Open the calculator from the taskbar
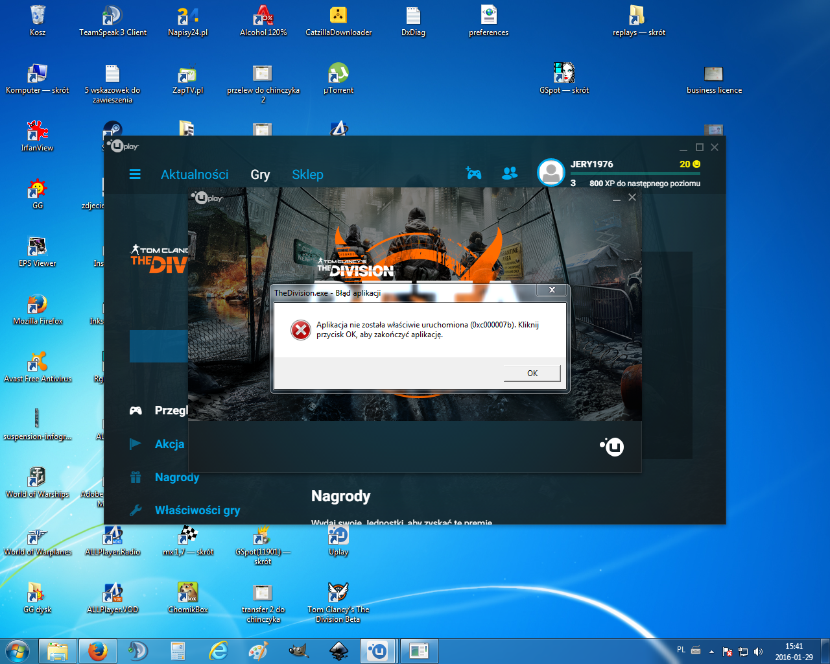Image resolution: width=830 pixels, height=664 pixels. pyautogui.click(x=178, y=651)
